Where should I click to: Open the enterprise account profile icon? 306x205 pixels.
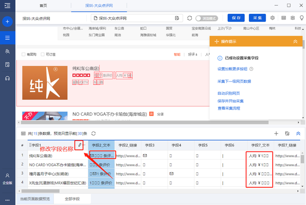coord(8,175)
